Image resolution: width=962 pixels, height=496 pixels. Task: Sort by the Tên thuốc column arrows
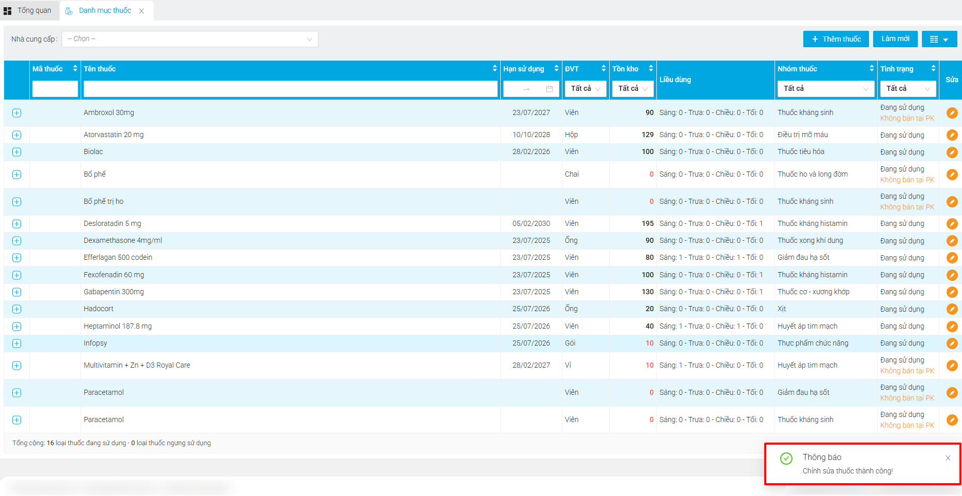coord(495,68)
